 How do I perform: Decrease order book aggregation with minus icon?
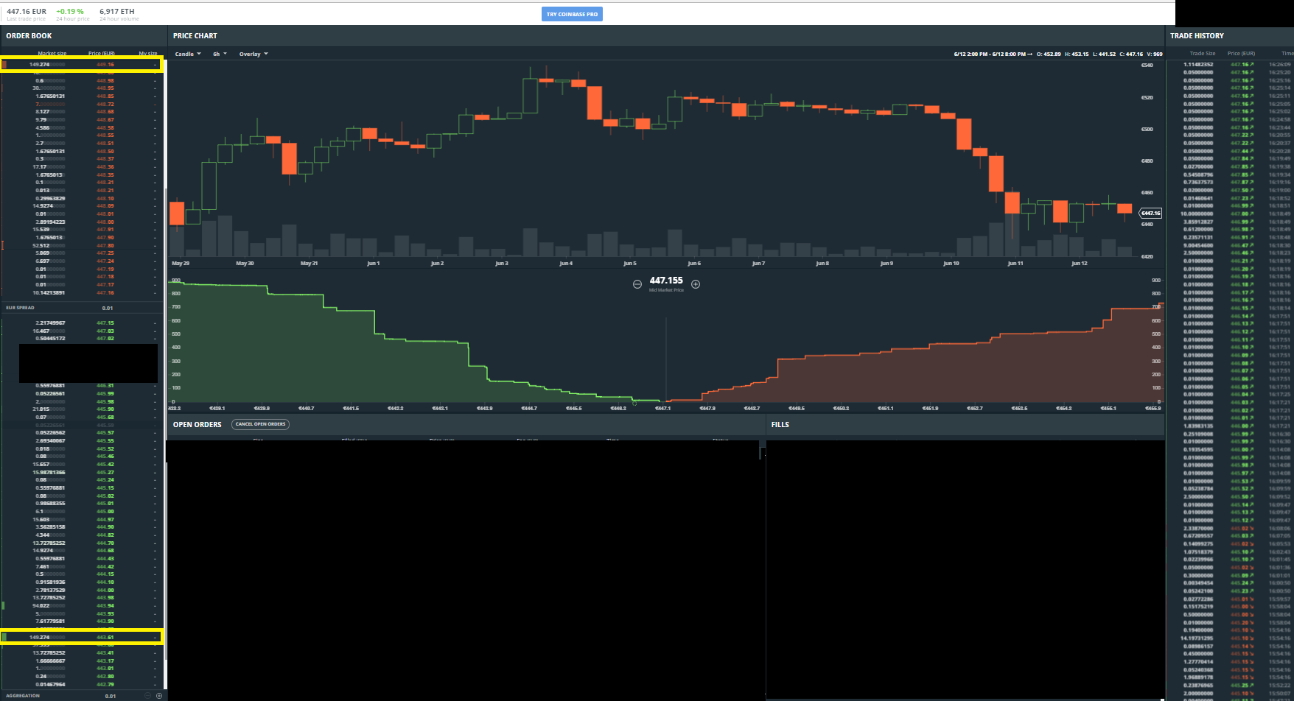click(x=147, y=695)
